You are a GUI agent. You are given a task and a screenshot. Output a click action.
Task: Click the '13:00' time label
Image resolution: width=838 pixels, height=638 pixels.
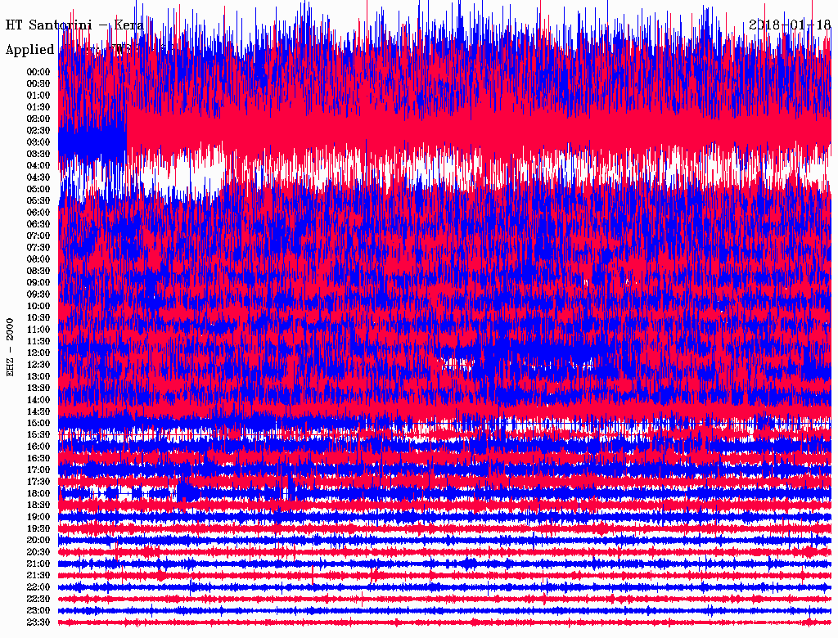[38, 377]
